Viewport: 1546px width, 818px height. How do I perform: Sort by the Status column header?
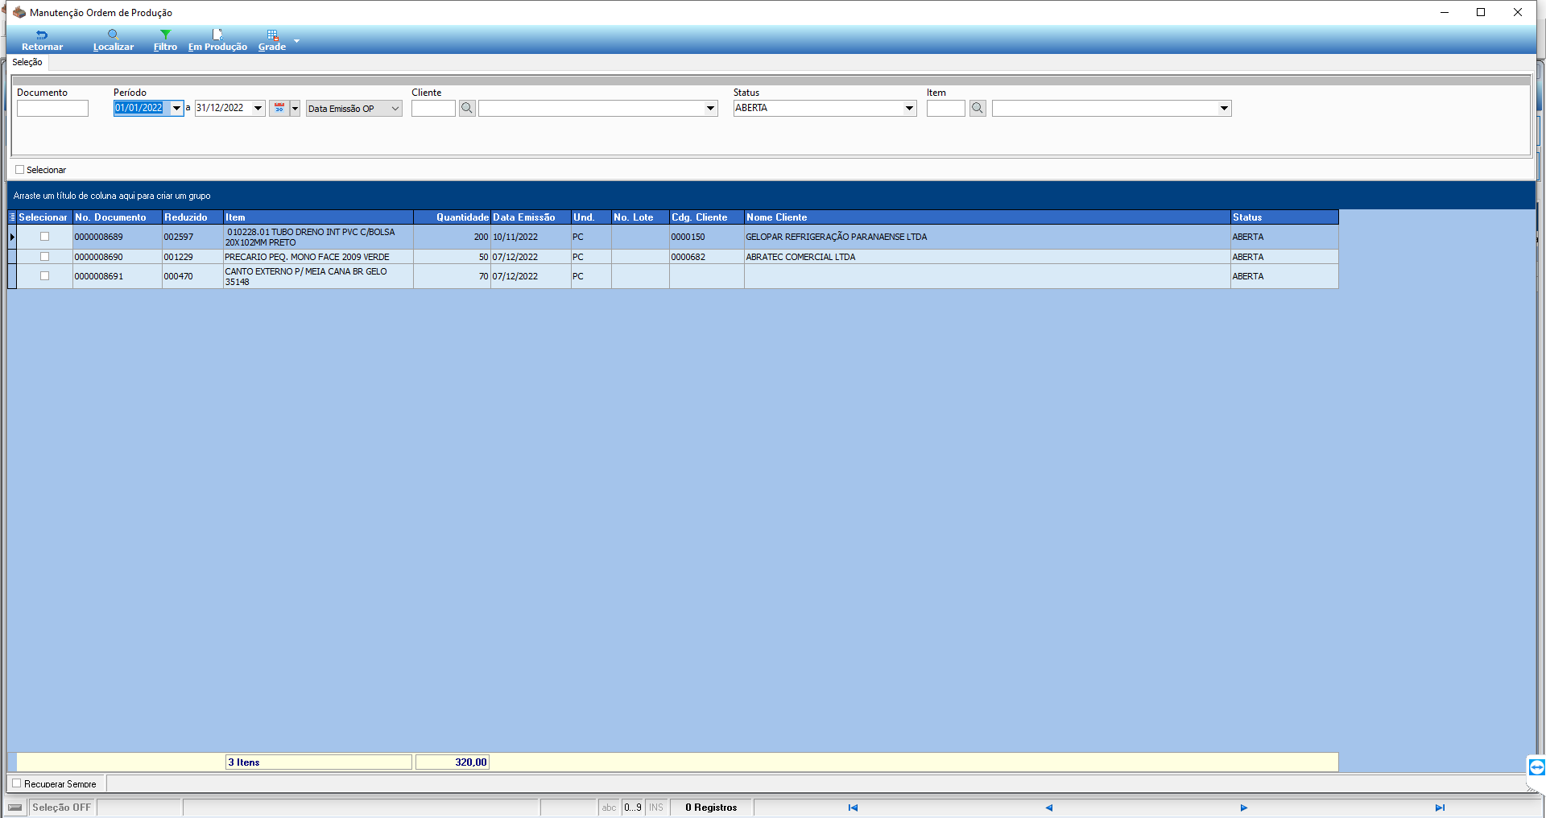point(1284,217)
